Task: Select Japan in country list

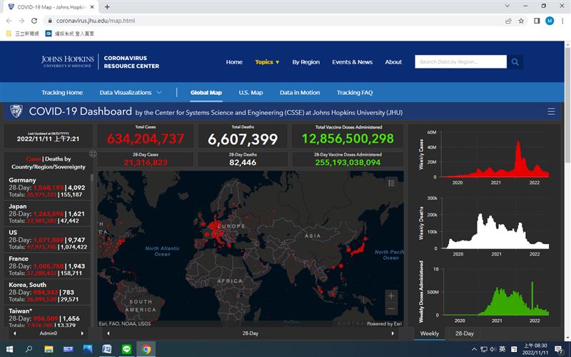Action: (x=47, y=213)
